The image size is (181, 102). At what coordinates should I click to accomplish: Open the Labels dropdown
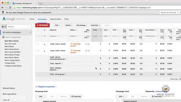click(x=107, y=25)
